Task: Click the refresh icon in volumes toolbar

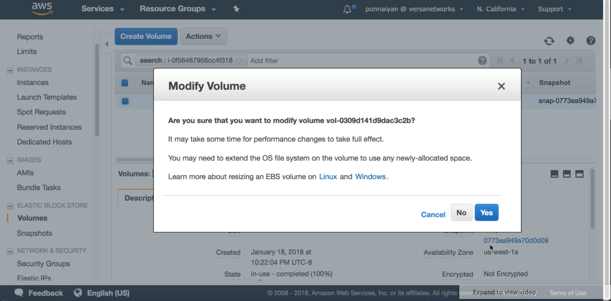Action: [x=549, y=41]
